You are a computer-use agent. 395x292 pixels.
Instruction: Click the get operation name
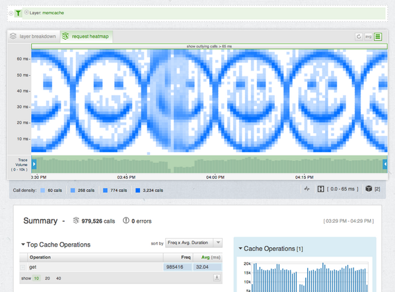pyautogui.click(x=33, y=267)
